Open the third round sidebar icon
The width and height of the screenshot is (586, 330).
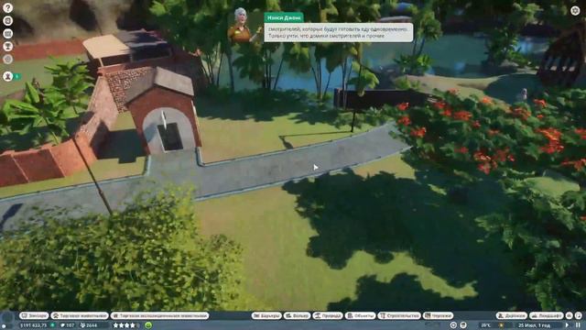(7, 33)
